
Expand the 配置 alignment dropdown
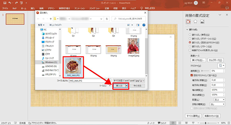(x=220, y=99)
